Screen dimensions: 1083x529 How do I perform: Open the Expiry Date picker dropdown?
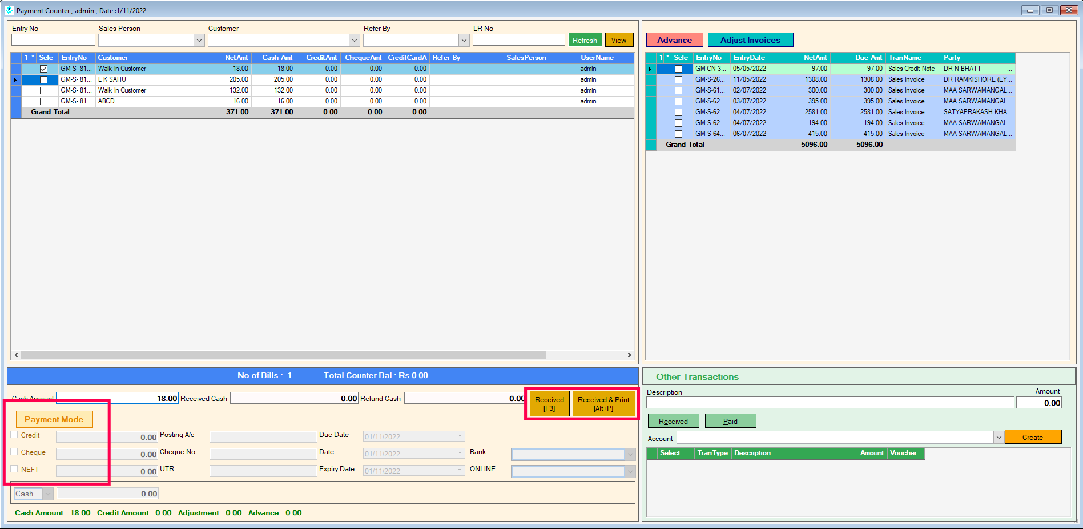pyautogui.click(x=460, y=471)
